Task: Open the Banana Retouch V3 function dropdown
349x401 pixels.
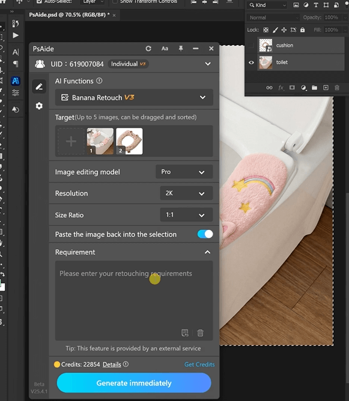Action: 134,97
